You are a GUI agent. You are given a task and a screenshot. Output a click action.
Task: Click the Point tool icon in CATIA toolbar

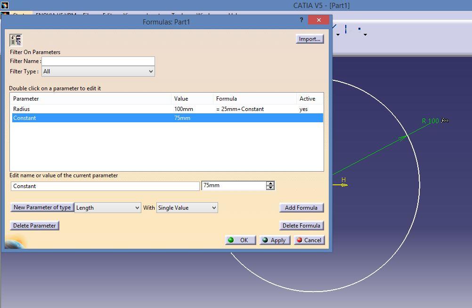pyautogui.click(x=359, y=29)
